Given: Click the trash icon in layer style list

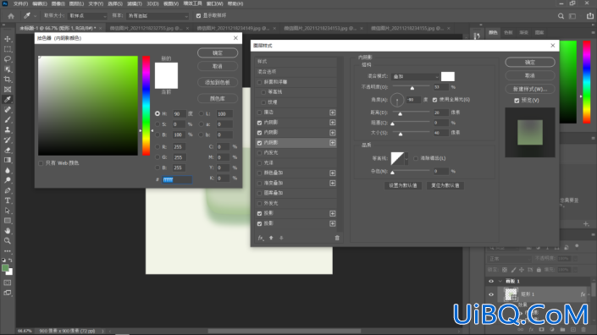Looking at the screenshot, I should 337,238.
